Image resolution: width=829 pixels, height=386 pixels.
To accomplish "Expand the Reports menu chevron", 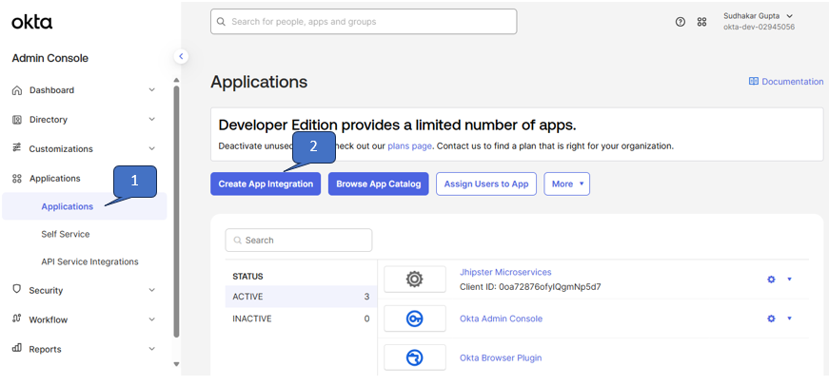I will (151, 349).
